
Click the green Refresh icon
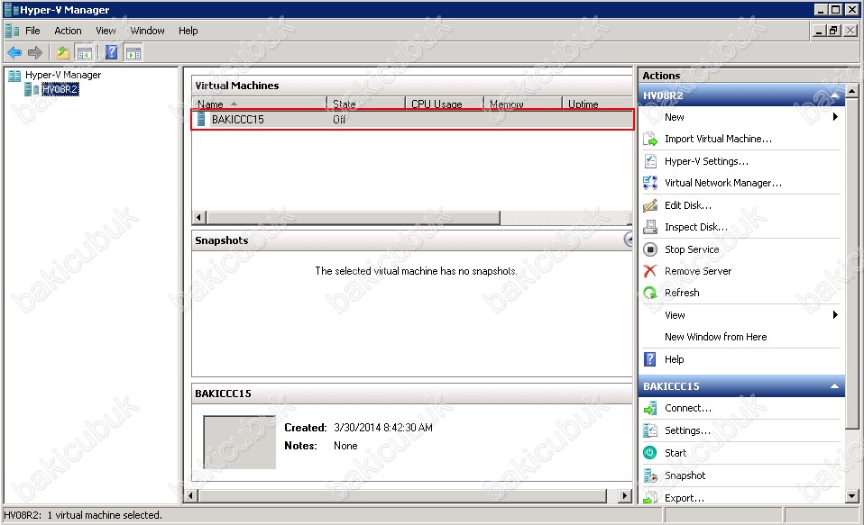point(650,293)
